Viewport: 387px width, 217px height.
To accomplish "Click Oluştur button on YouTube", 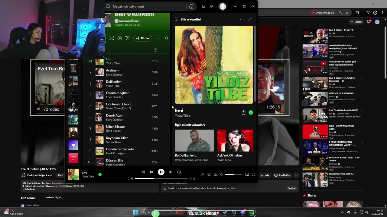I will pos(356,22).
